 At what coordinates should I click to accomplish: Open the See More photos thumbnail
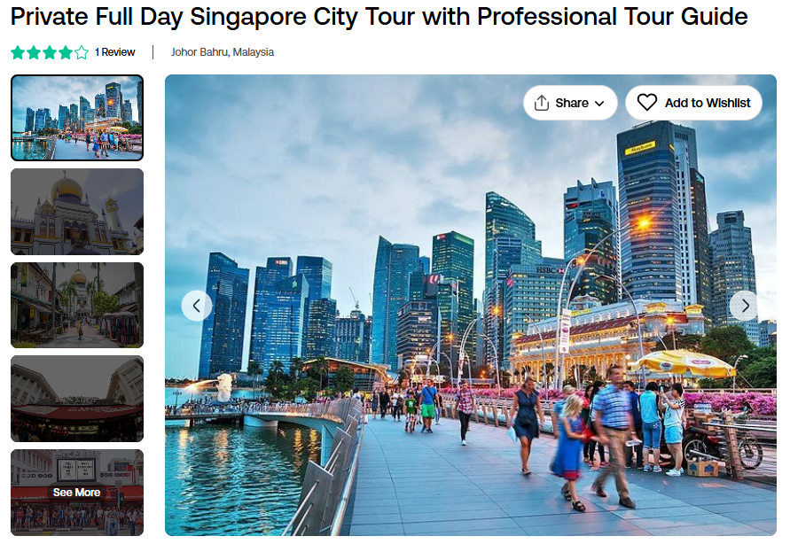77,492
